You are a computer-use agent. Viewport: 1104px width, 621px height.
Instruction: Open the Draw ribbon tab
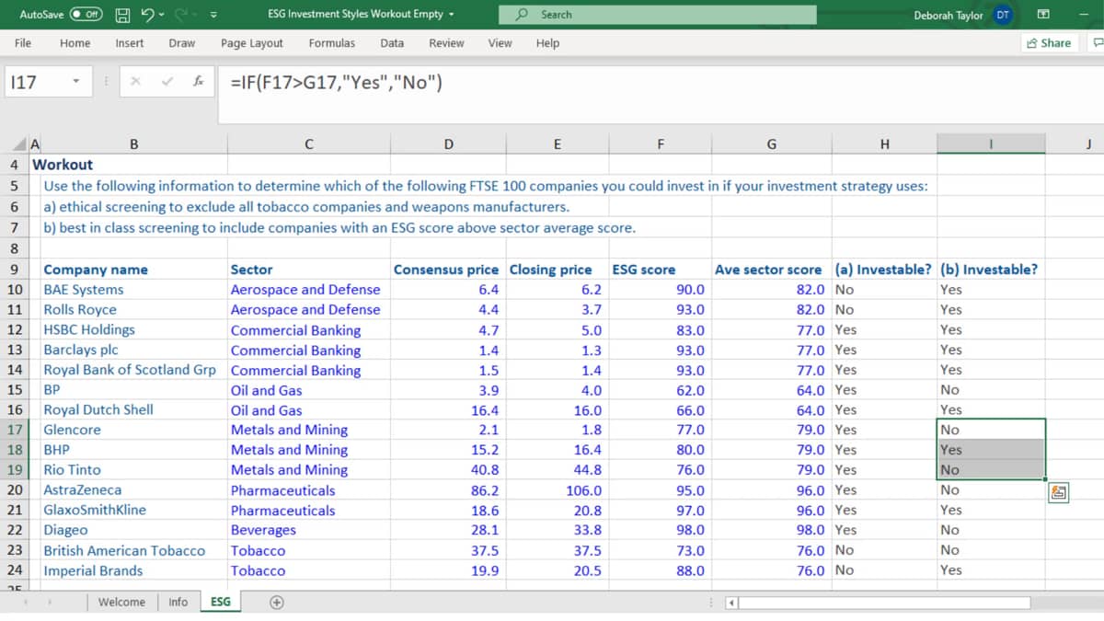182,43
